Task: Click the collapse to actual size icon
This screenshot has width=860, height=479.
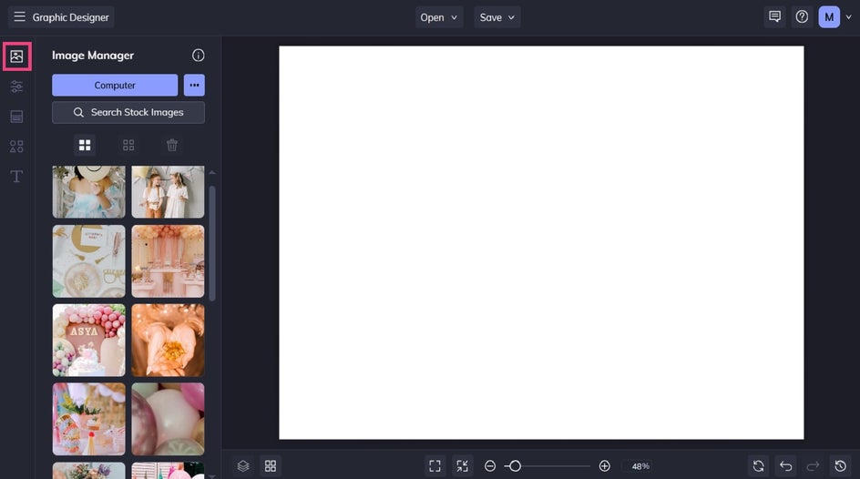Action: [x=463, y=466]
